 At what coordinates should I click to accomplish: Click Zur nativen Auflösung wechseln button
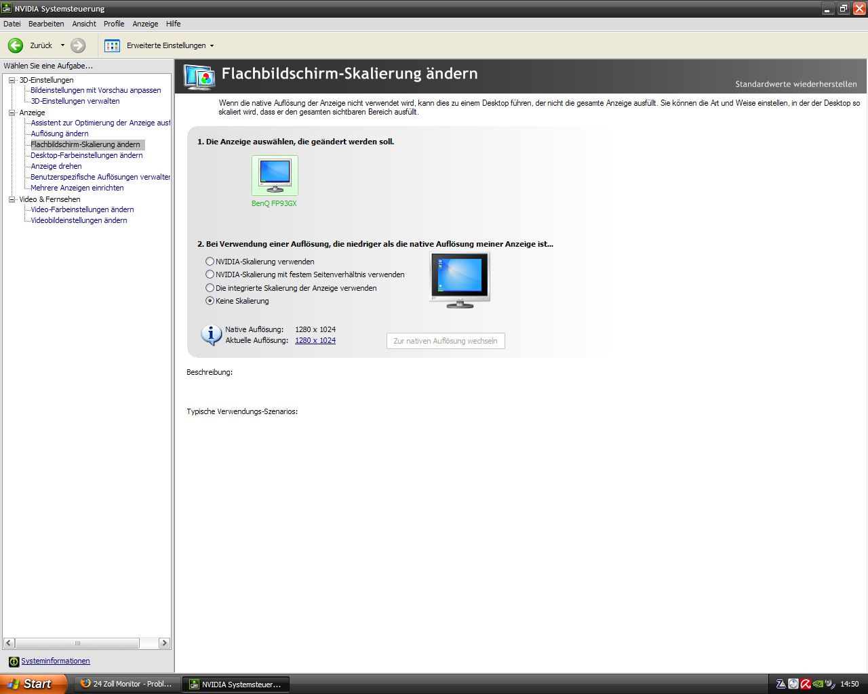pos(446,341)
